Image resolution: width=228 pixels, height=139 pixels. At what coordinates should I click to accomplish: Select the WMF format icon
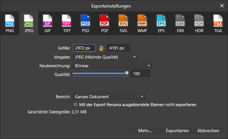pos(142,23)
